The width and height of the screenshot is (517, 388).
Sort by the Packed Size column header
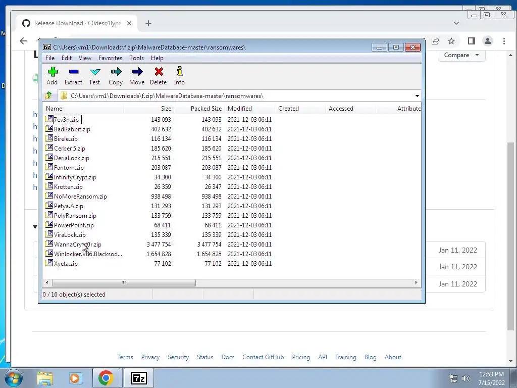[199, 109]
